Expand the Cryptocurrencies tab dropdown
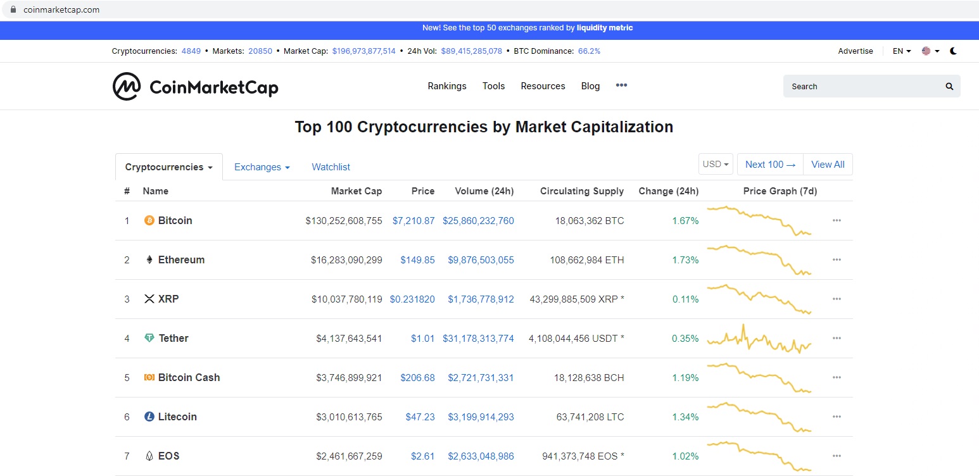The image size is (979, 476). (x=169, y=167)
